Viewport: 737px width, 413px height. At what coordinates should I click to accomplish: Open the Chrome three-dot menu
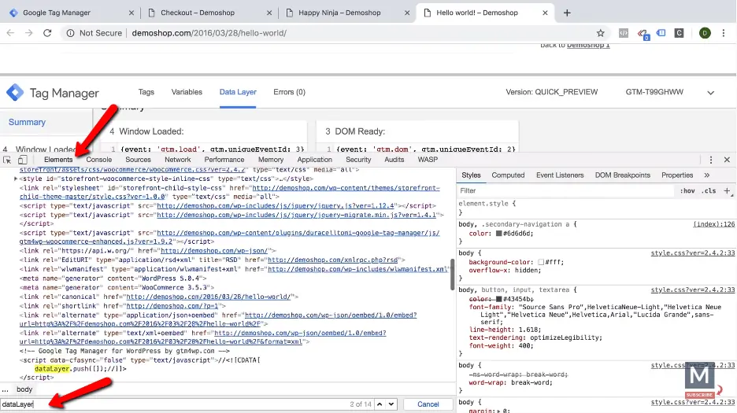click(x=724, y=33)
